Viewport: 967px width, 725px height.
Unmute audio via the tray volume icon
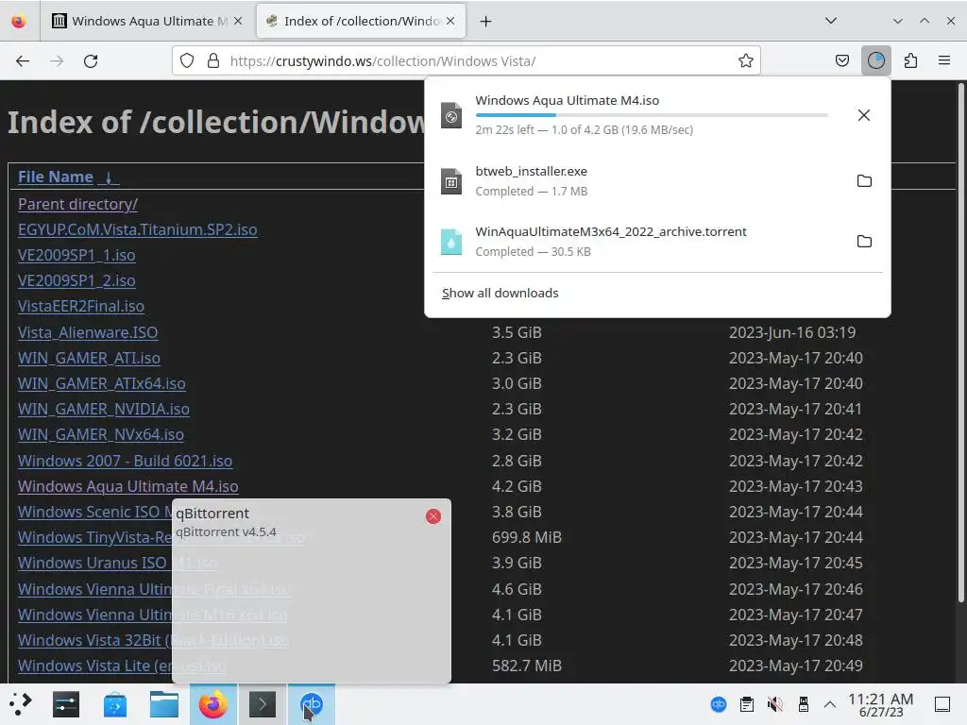(x=775, y=704)
